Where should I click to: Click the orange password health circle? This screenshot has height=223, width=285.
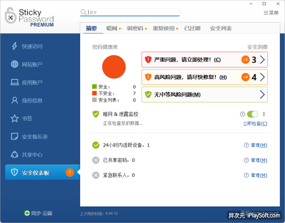[114, 67]
